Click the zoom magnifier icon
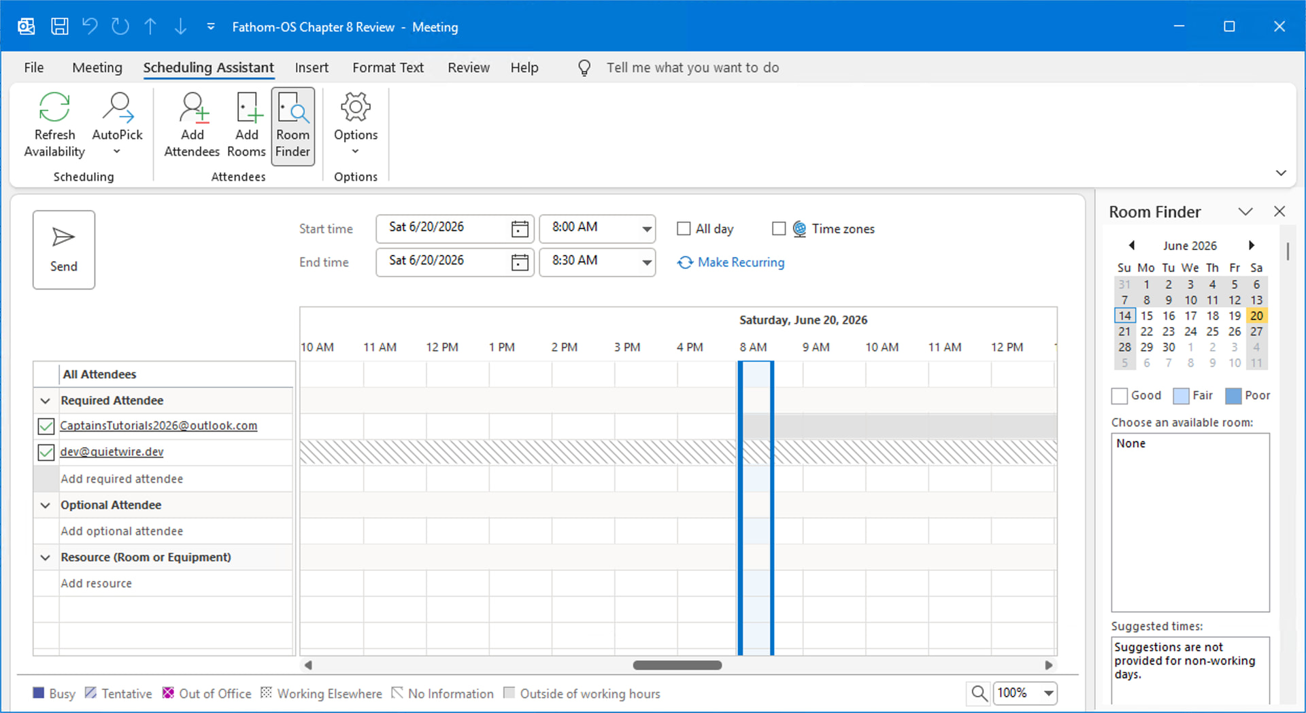Viewport: 1306px width, 713px height. click(979, 693)
